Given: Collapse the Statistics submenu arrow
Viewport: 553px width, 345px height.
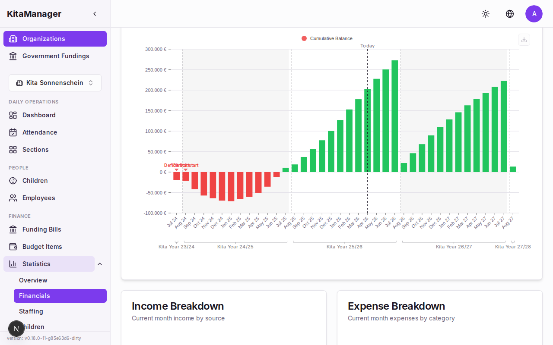Looking at the screenshot, I should pyautogui.click(x=100, y=264).
